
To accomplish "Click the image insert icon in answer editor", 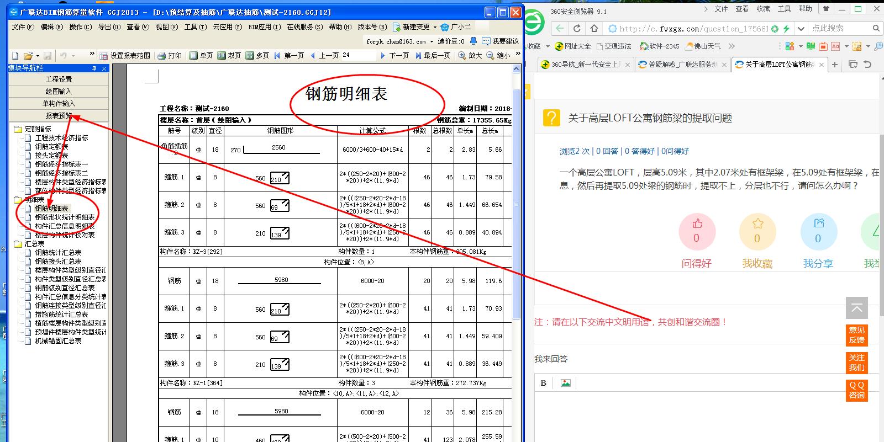I will [x=565, y=382].
